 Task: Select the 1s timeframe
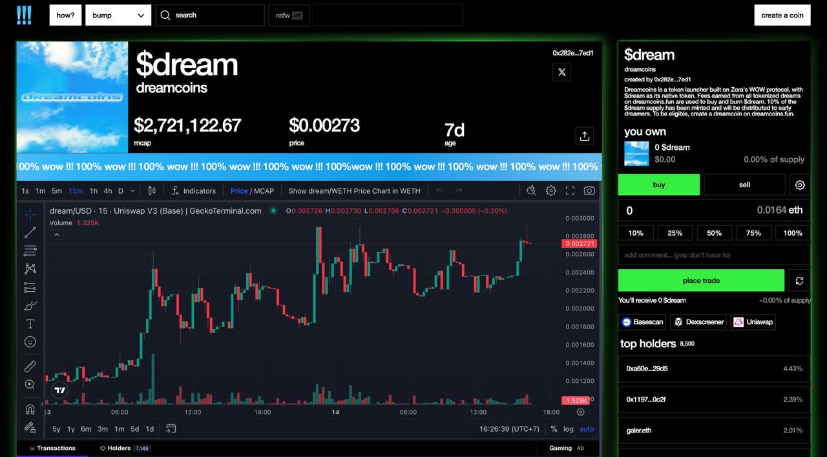pyautogui.click(x=25, y=190)
